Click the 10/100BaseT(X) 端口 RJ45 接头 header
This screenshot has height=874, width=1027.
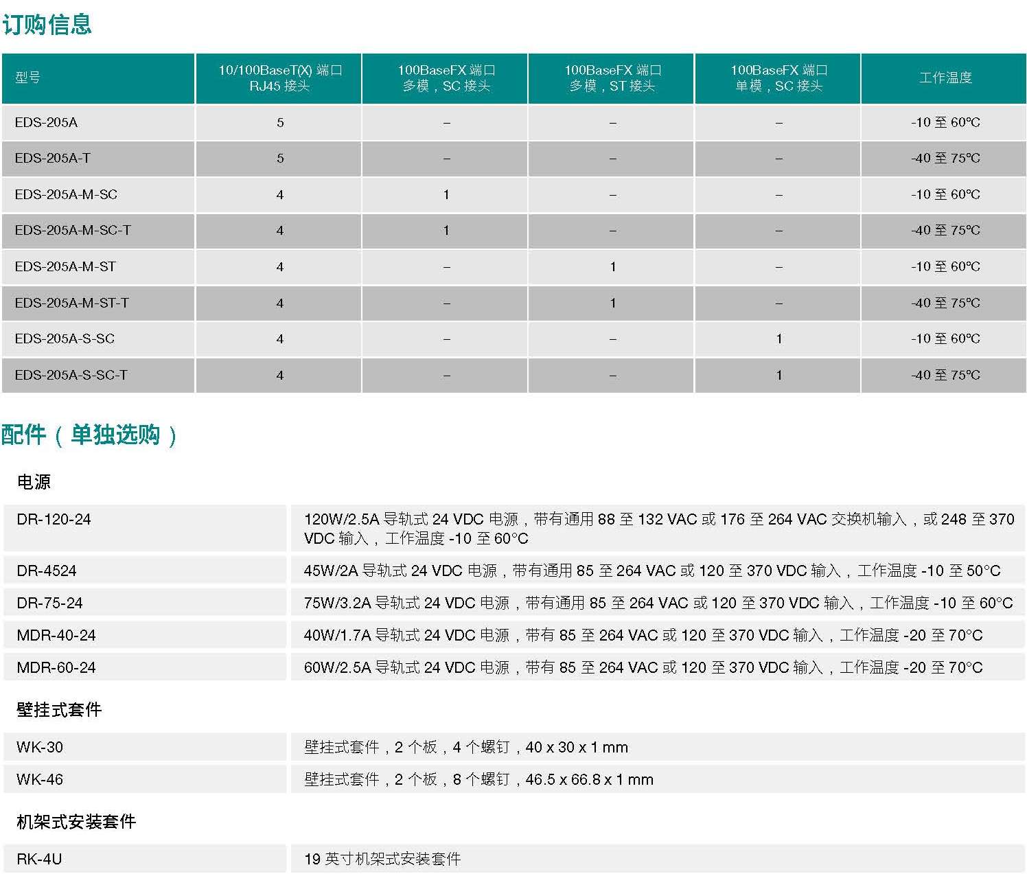coord(279,78)
